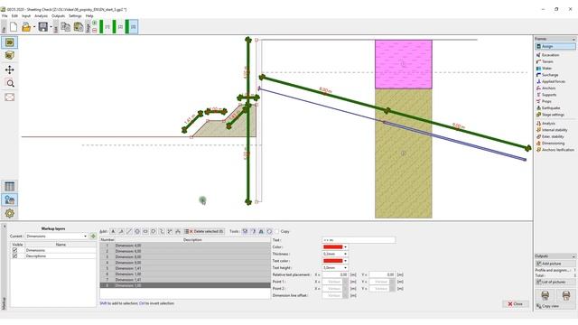This screenshot has height=325, width=578.
Task: Activate 3D view icon
Action: point(10,55)
